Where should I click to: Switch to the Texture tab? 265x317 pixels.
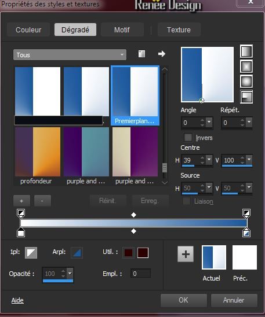pos(179,30)
